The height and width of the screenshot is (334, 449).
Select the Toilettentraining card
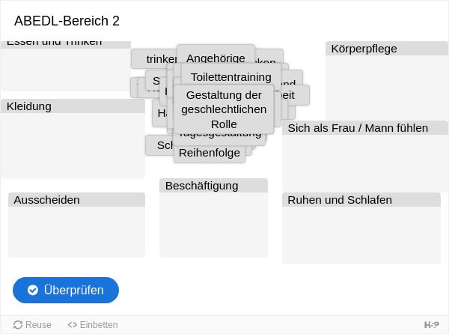pyautogui.click(x=230, y=76)
